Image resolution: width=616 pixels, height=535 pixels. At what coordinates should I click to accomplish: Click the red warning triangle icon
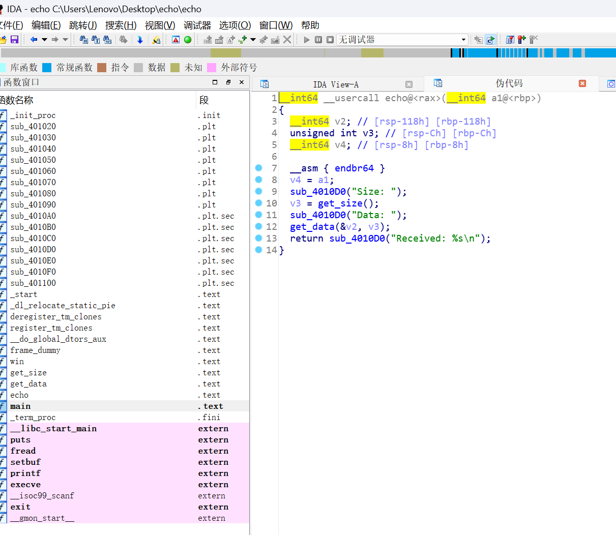pyautogui.click(x=175, y=40)
